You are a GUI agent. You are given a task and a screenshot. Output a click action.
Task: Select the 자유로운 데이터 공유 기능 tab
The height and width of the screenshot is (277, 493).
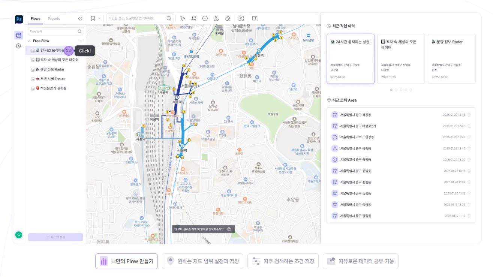point(361,261)
